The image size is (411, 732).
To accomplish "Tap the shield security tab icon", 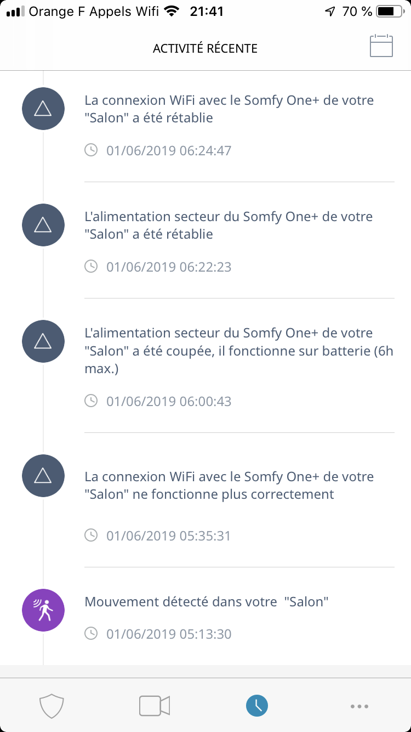I will coord(52,706).
